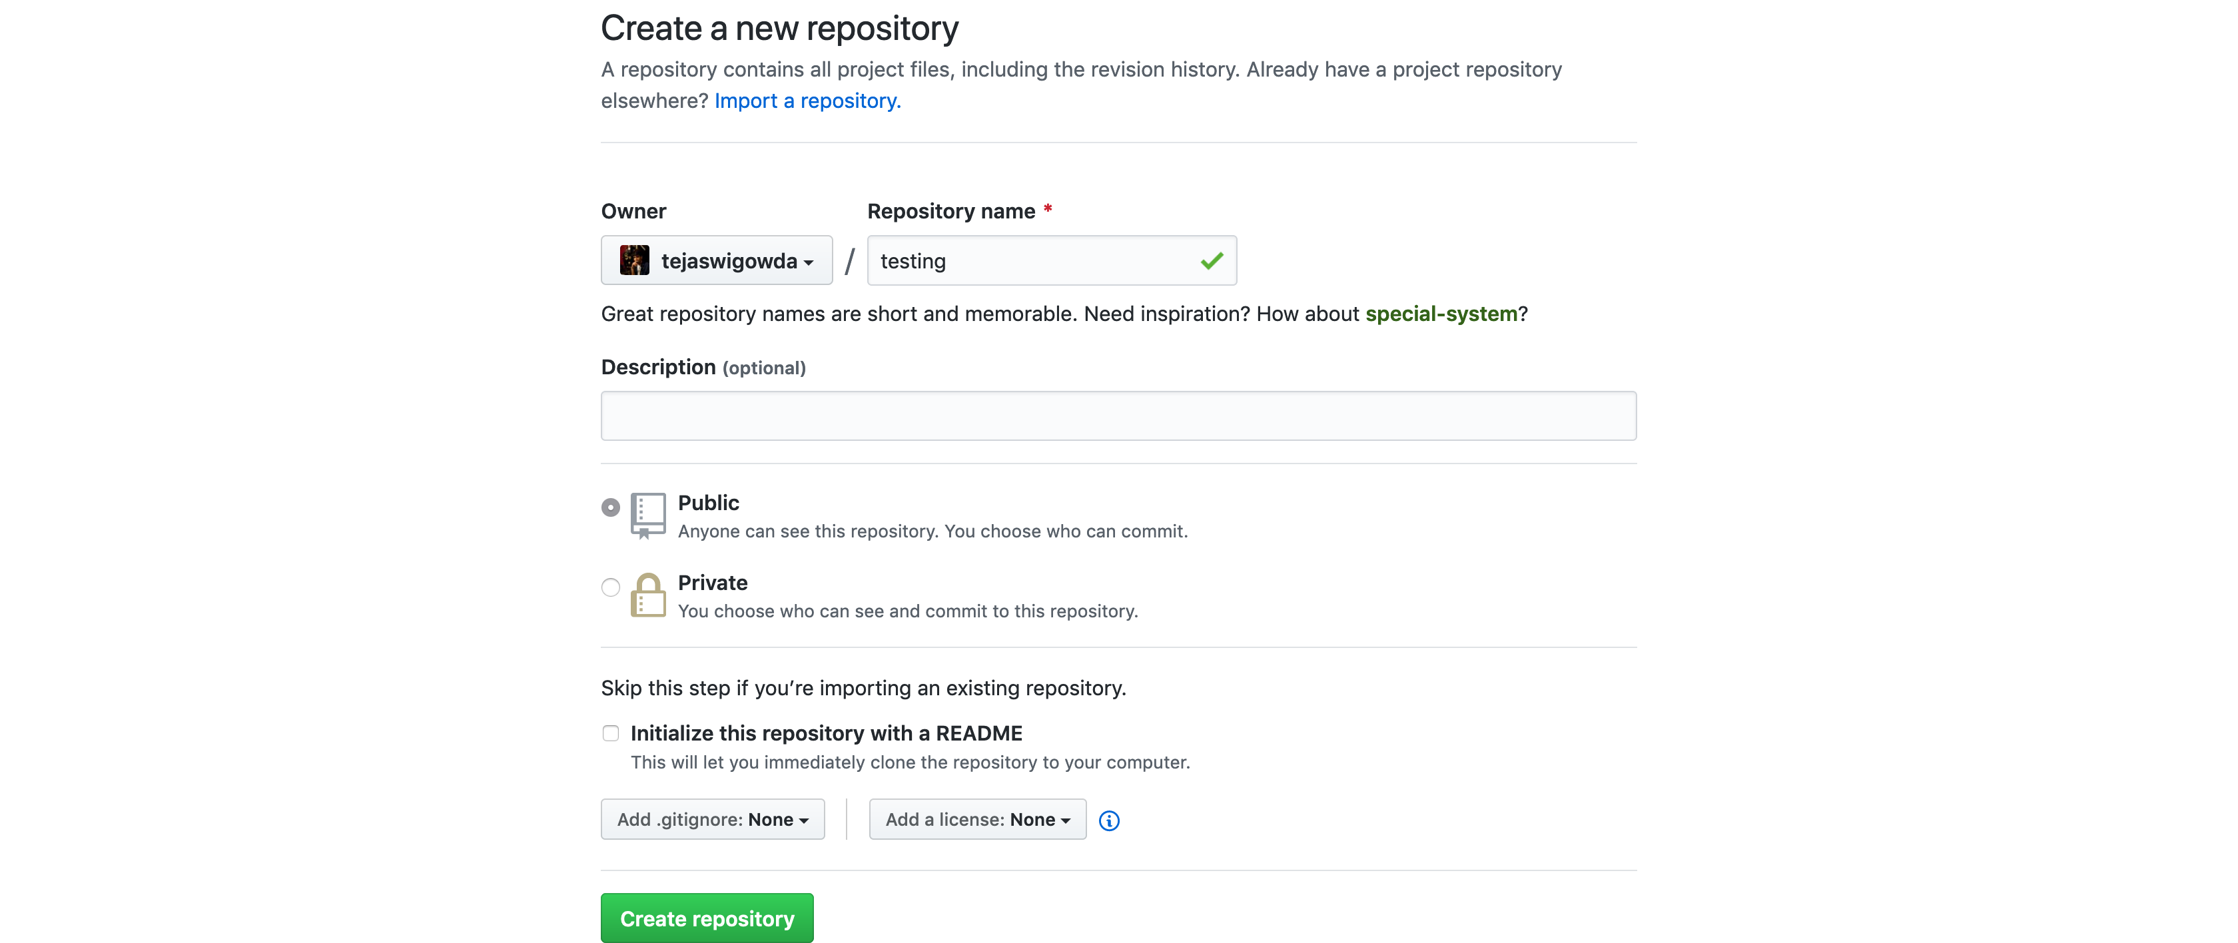Use the special-system name suggestion

(1441, 314)
